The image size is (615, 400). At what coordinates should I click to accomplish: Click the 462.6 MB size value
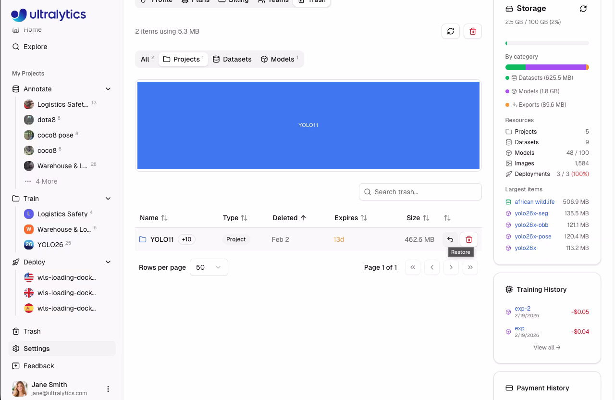click(419, 239)
